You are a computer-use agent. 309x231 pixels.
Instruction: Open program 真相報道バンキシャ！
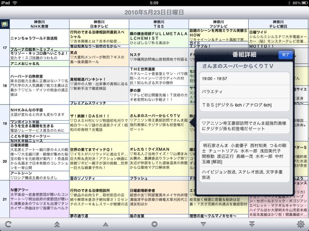pyautogui.click(x=99, y=84)
